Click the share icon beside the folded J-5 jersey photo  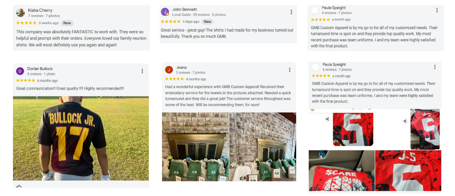pos(405,121)
